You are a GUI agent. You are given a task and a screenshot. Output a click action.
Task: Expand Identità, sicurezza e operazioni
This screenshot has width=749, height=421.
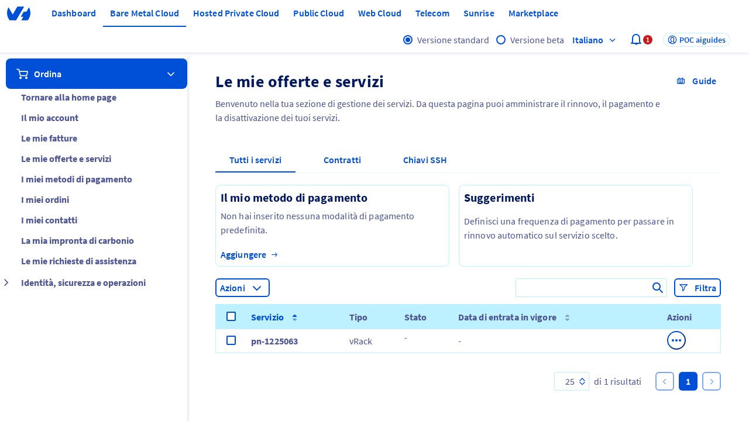(6, 282)
